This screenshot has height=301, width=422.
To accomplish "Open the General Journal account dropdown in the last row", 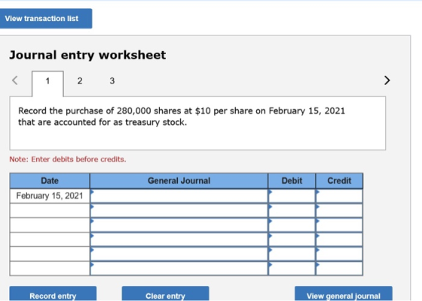I will [179, 268].
